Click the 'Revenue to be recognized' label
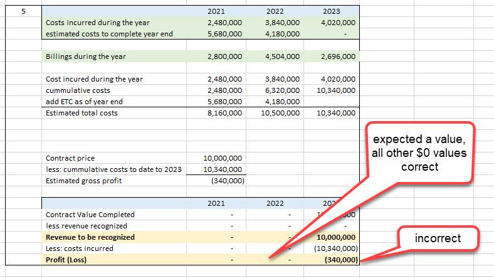This screenshot has height=278, width=494. [90, 237]
